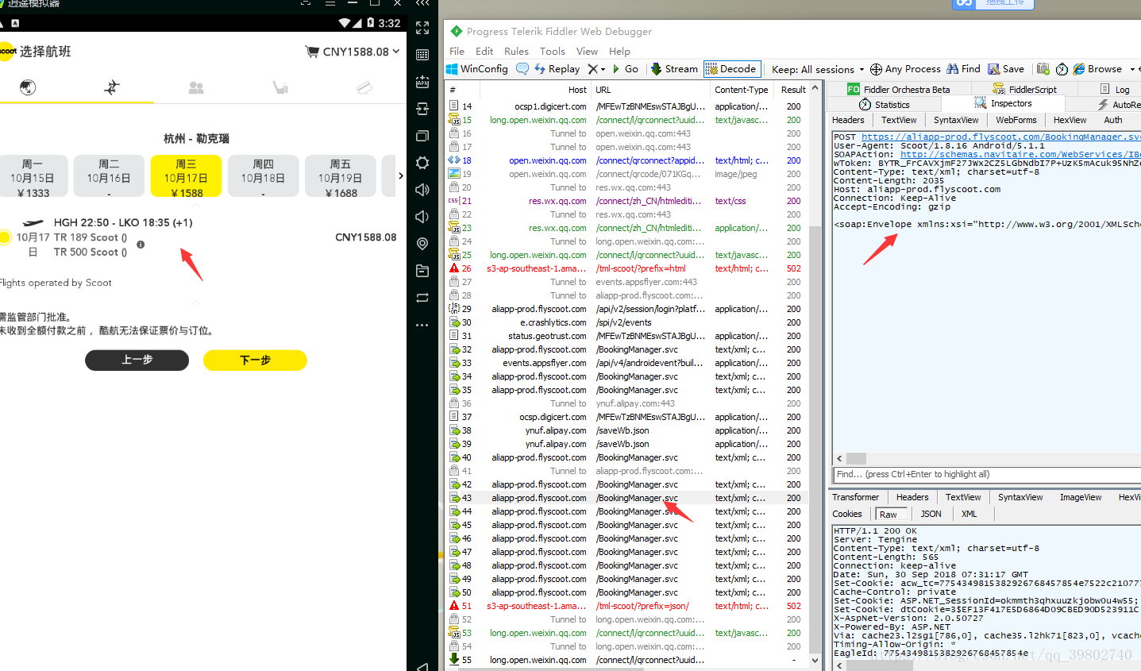
Task: Open the Tools menu in Fiddler
Action: click(553, 51)
